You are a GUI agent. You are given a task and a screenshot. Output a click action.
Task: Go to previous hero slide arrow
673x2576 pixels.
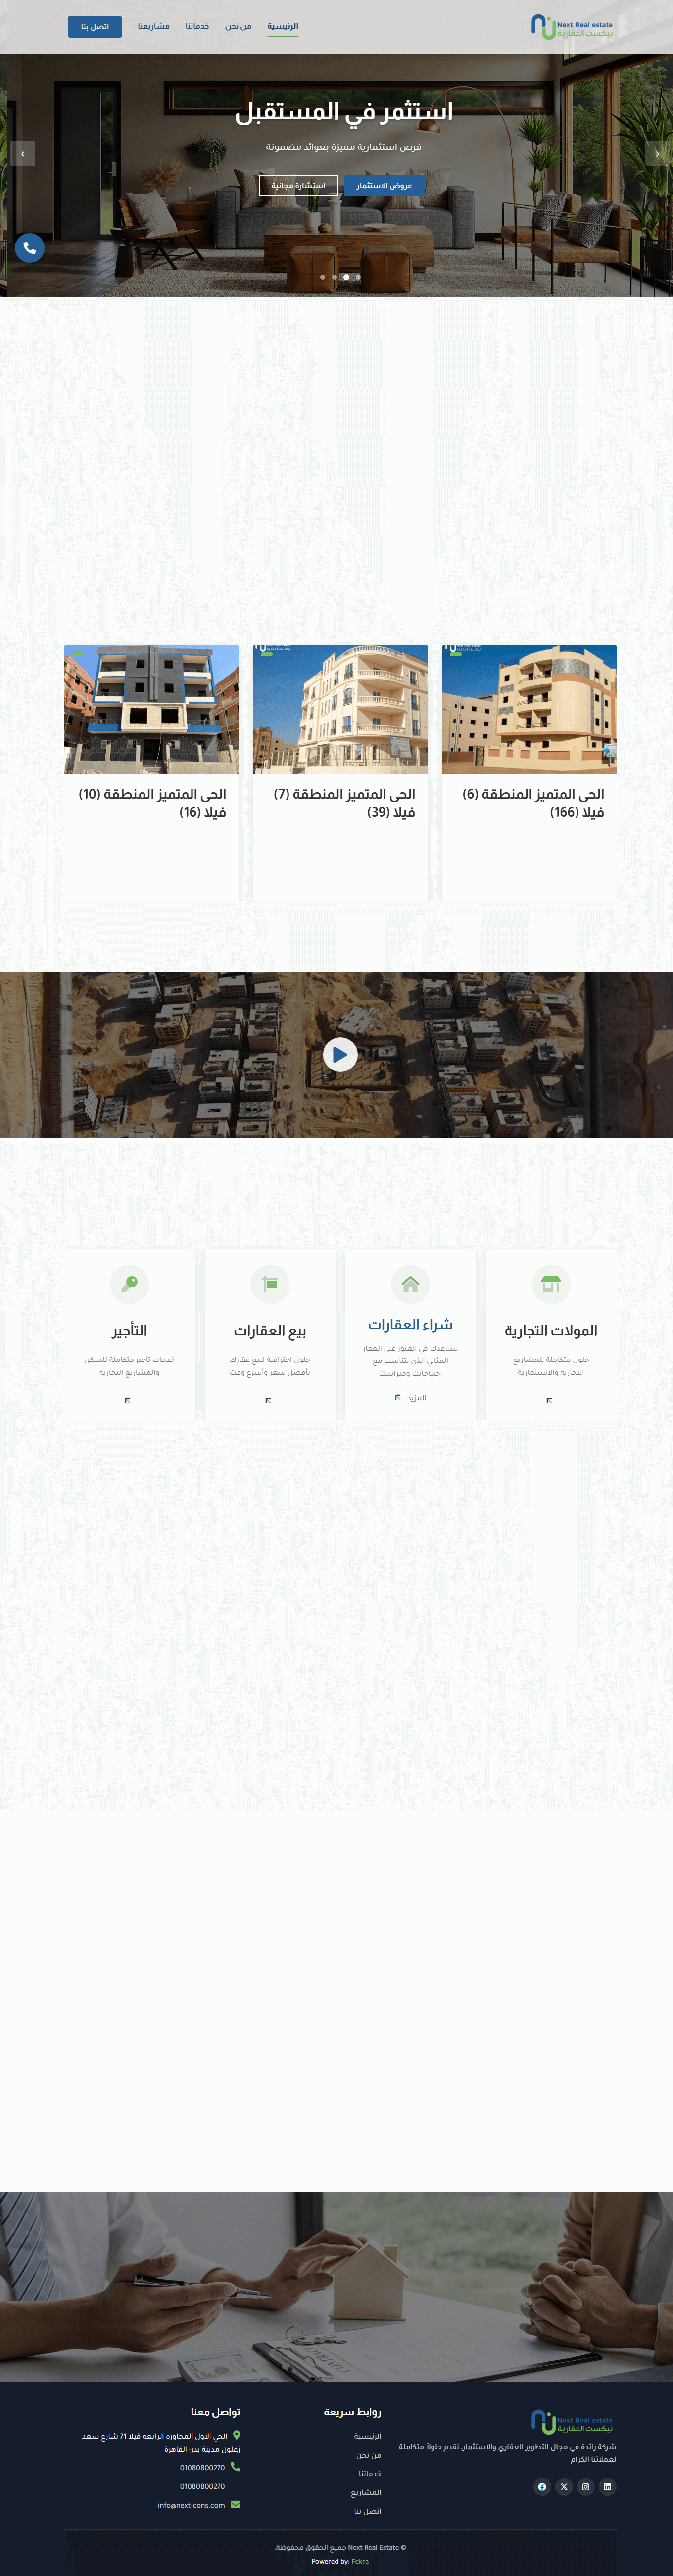pyautogui.click(x=23, y=153)
